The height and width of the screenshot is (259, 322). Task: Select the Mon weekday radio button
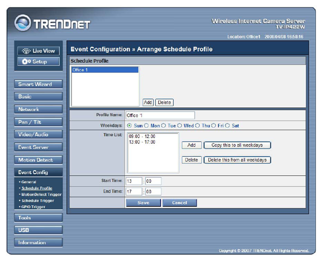[x=146, y=125]
